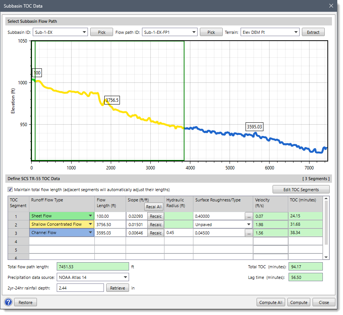This screenshot has width=343, height=315.
Task: Expand the Flow path ID dropdown
Action: click(x=194, y=32)
